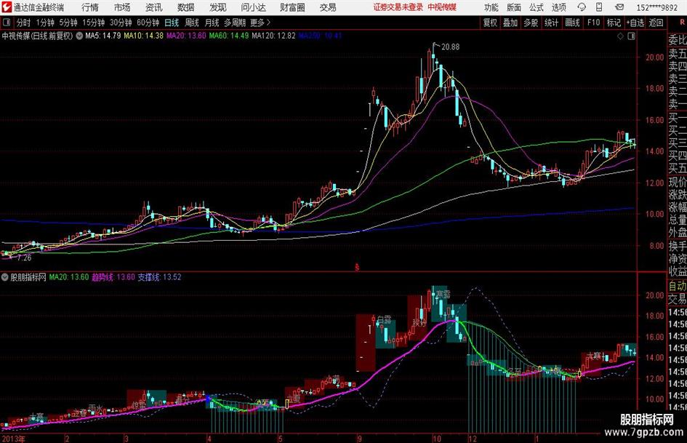Screen dimensions: 687x443
Task: Click the 标记 mark button
Action: coord(614,23)
